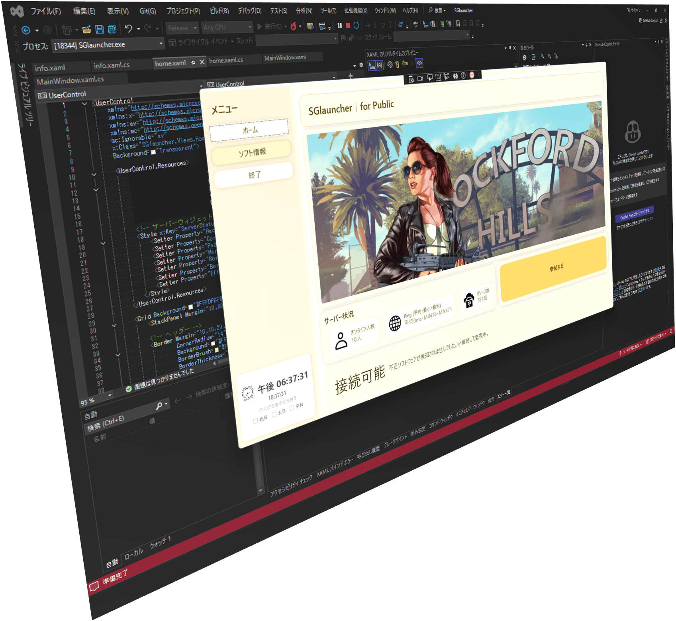This screenshot has height=621, width=676.
Task: Click the ホーム button in launcher menu
Action: (x=249, y=130)
